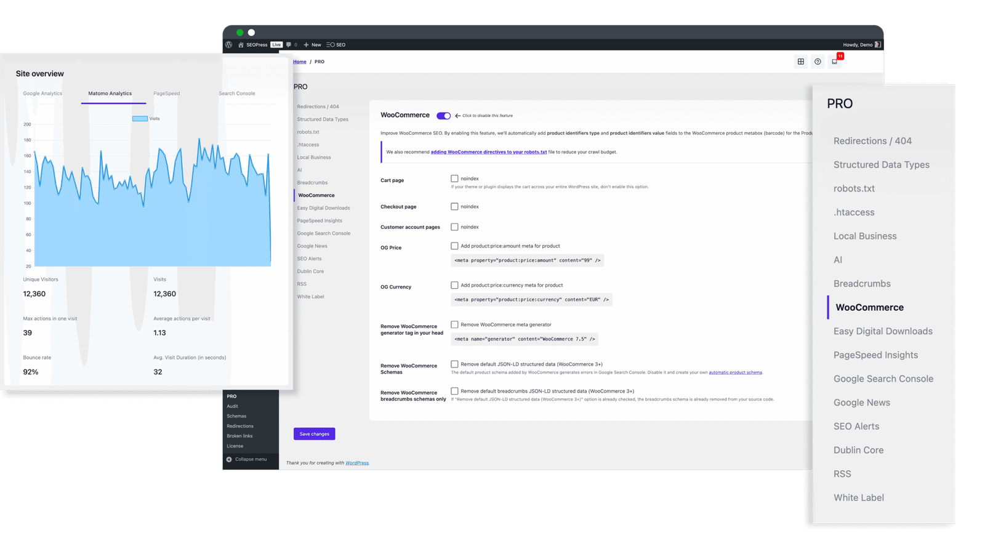Open adding WooCommerce directives to robots.txt link
The height and width of the screenshot is (554, 985).
tap(489, 152)
